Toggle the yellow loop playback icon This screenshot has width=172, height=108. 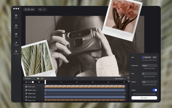(42, 78)
